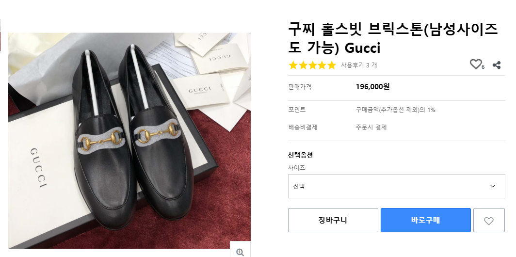Like the product with the heart icon
Screen dimensions: 516x257
[476, 64]
